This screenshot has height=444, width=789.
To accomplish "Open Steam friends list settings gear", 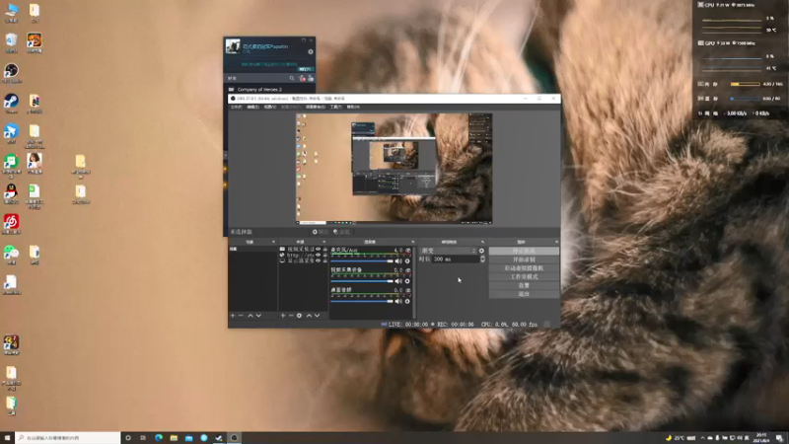I will tap(311, 52).
